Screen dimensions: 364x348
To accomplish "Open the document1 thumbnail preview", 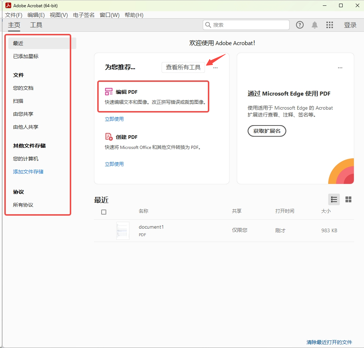I will 123,230.
